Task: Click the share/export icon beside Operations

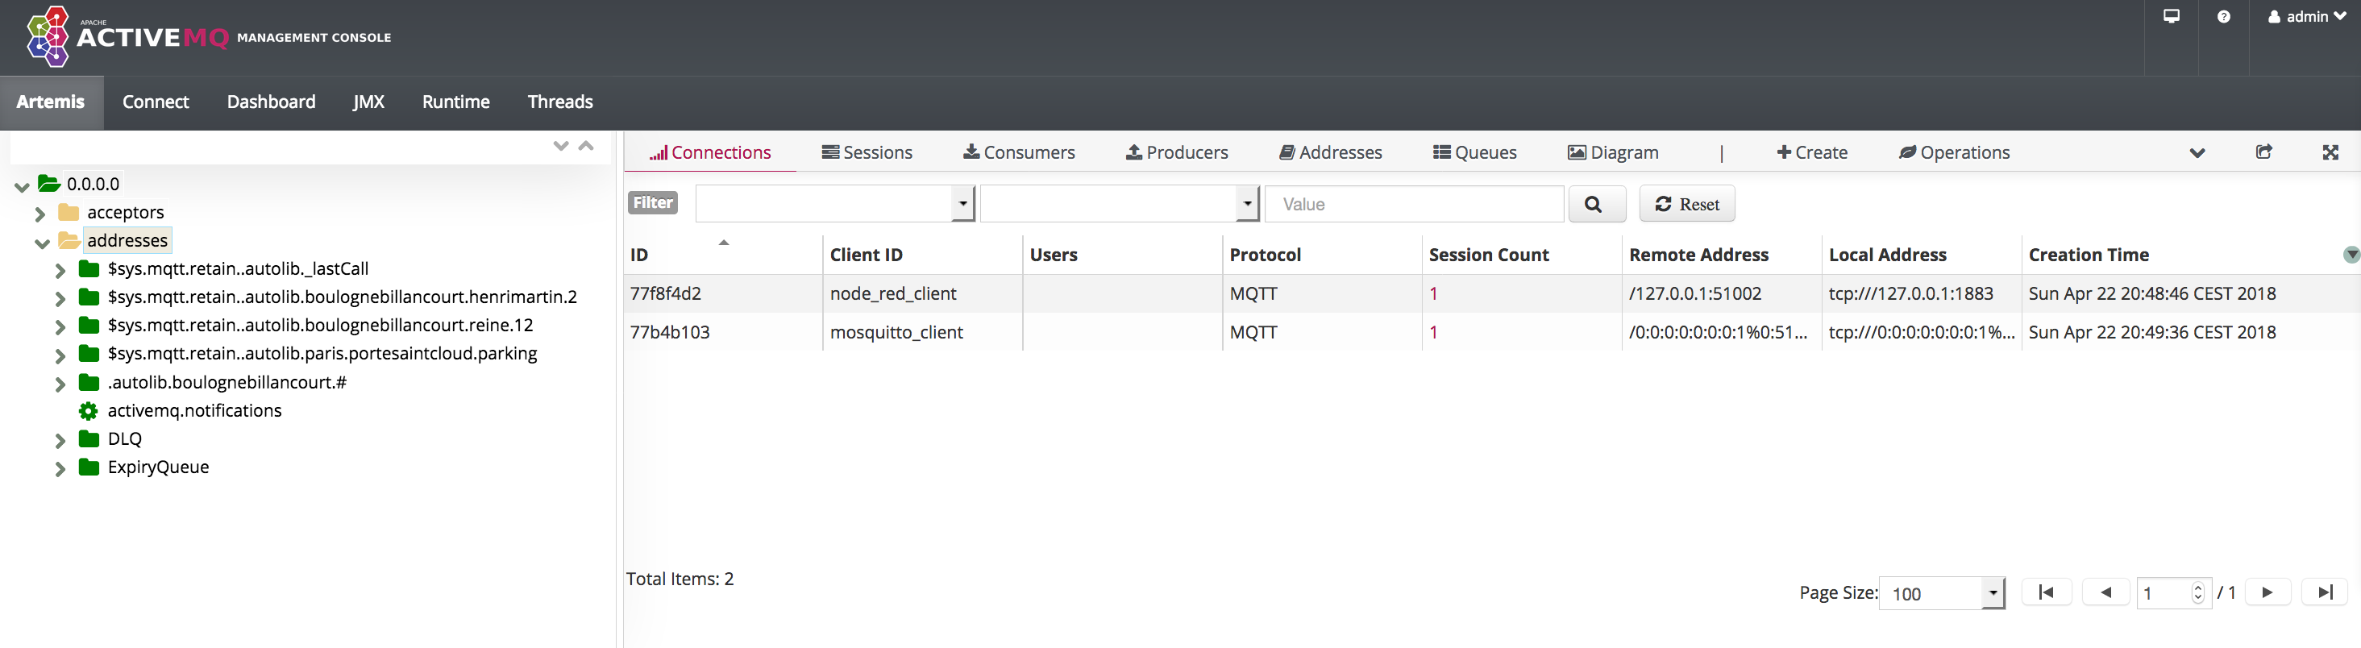Action: (2263, 152)
